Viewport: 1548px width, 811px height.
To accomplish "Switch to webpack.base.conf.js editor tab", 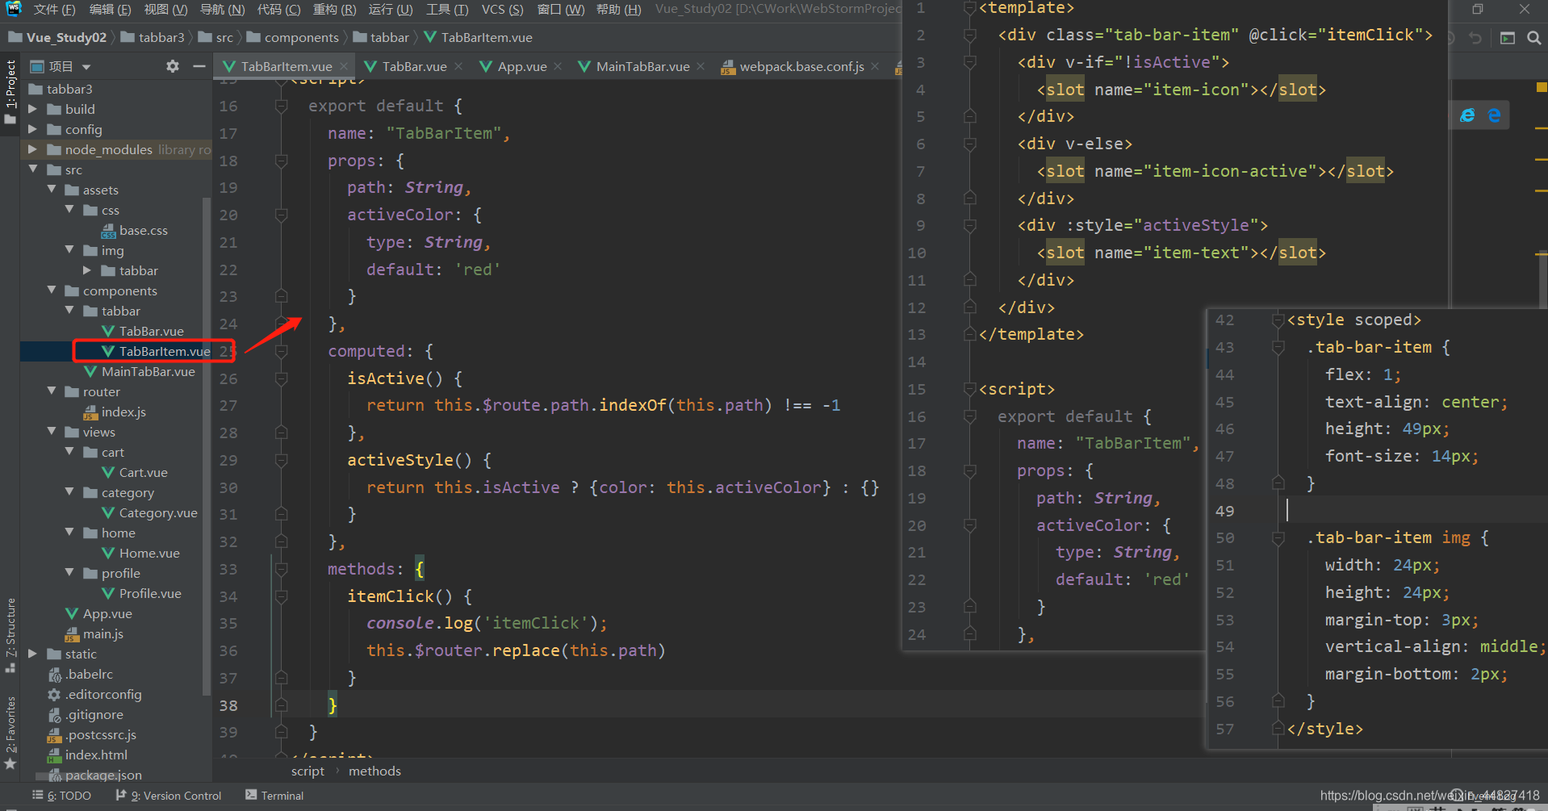I will point(801,66).
